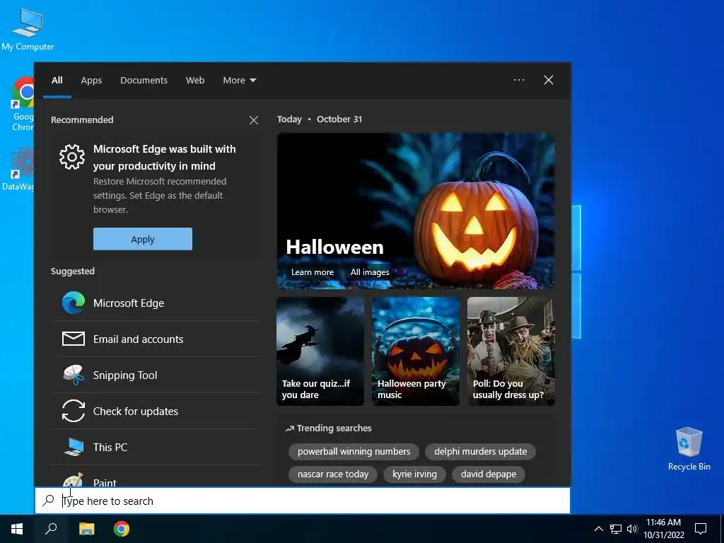
Task: Close the search window
Action: point(549,80)
